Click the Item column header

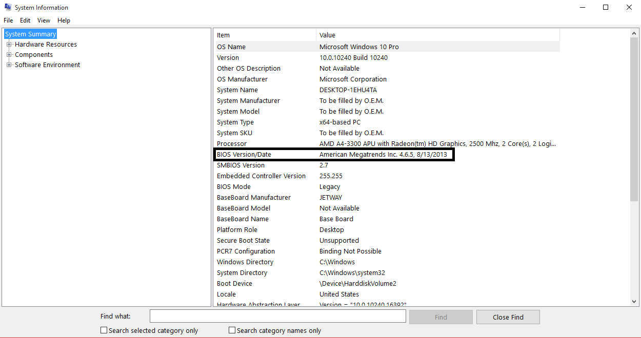click(x=264, y=35)
